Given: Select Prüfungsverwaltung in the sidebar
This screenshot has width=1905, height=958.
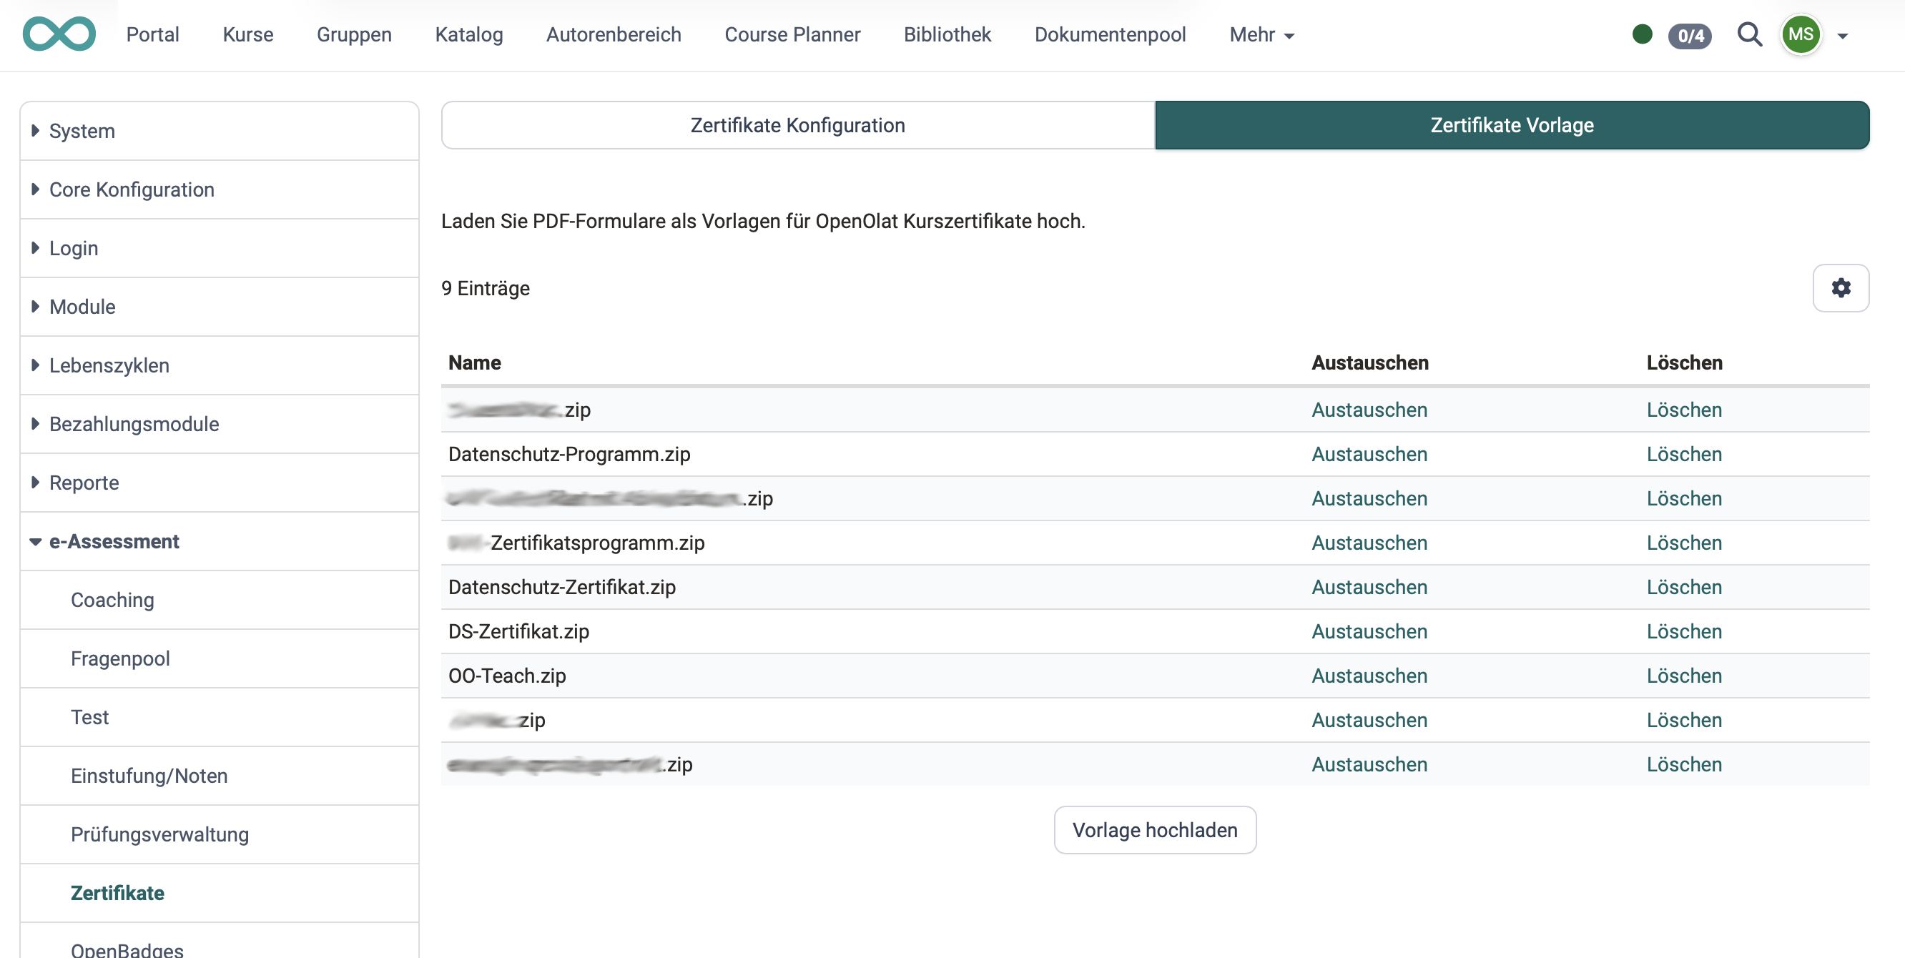Looking at the screenshot, I should [x=159, y=834].
